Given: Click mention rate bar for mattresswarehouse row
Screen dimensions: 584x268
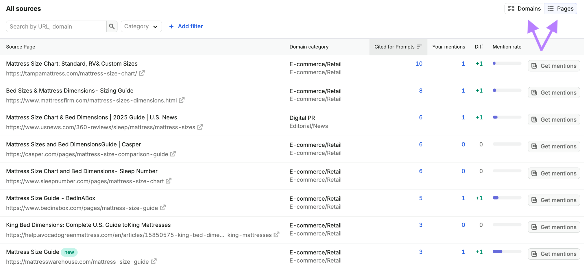Looking at the screenshot, I should click(x=507, y=251).
